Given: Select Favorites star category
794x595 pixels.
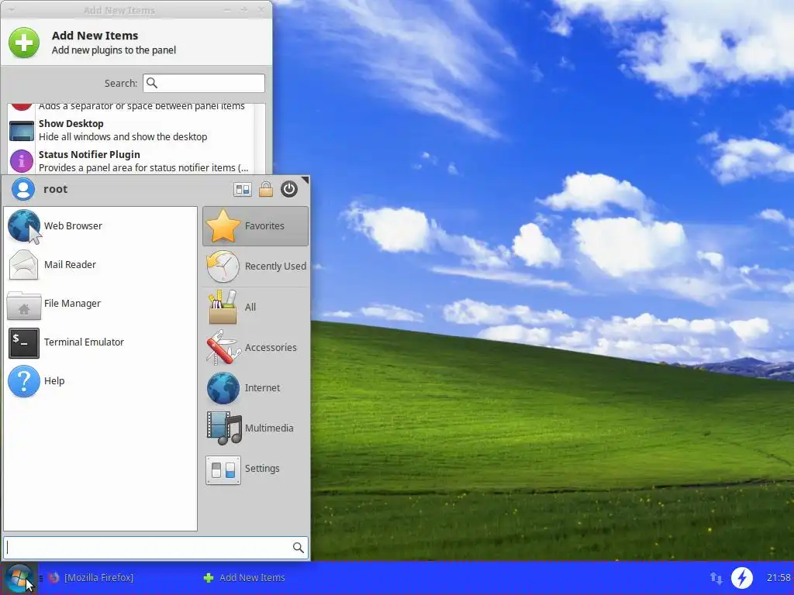Looking at the screenshot, I should pyautogui.click(x=255, y=225).
